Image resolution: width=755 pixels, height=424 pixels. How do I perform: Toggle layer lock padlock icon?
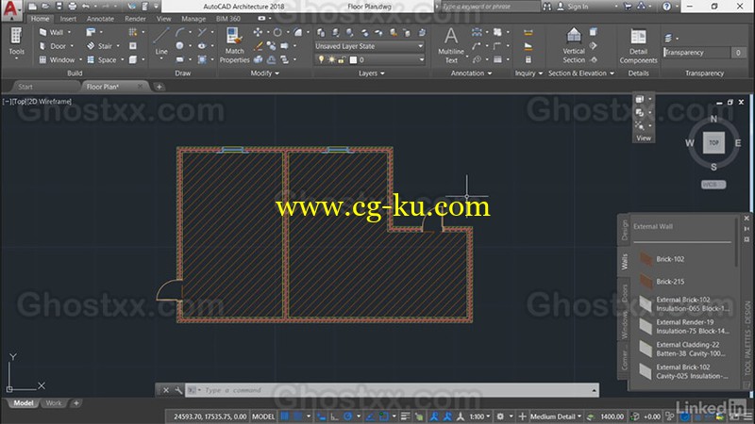342,59
